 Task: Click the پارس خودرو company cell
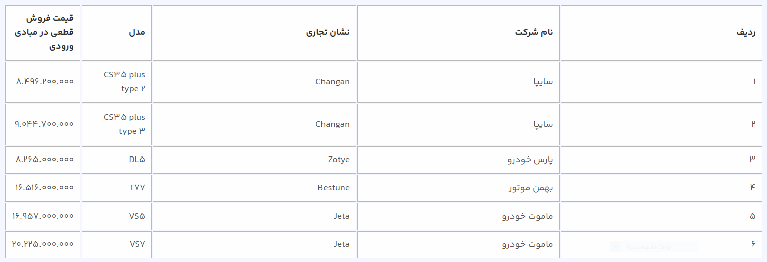[x=530, y=160]
